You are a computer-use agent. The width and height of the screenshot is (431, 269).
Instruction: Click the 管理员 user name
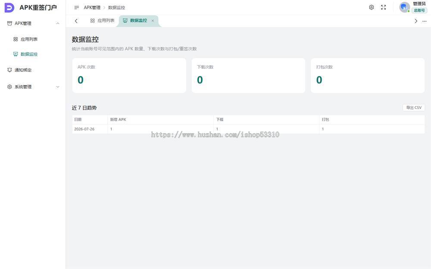(x=419, y=3)
